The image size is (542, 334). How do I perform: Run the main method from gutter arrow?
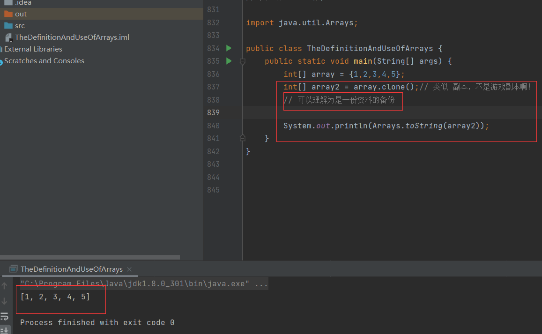[229, 61]
